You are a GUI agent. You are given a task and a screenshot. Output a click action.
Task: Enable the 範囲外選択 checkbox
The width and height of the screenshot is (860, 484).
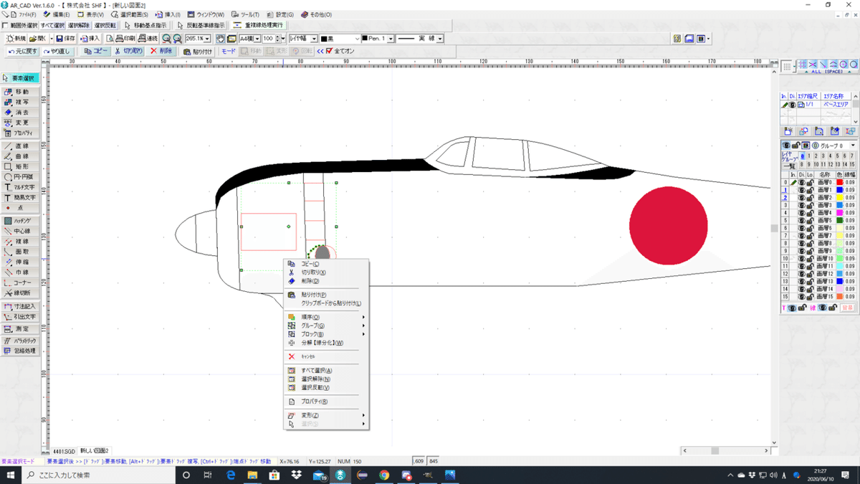6,25
